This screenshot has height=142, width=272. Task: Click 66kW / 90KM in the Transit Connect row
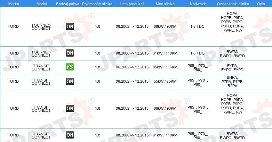165,108
